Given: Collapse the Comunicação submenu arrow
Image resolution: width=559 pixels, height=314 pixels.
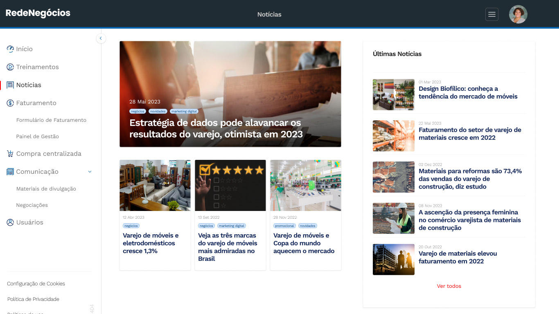Looking at the screenshot, I should coord(90,172).
